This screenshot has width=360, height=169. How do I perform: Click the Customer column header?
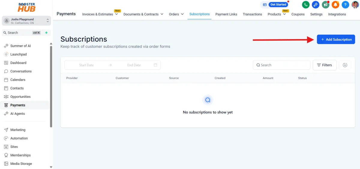[x=122, y=78]
